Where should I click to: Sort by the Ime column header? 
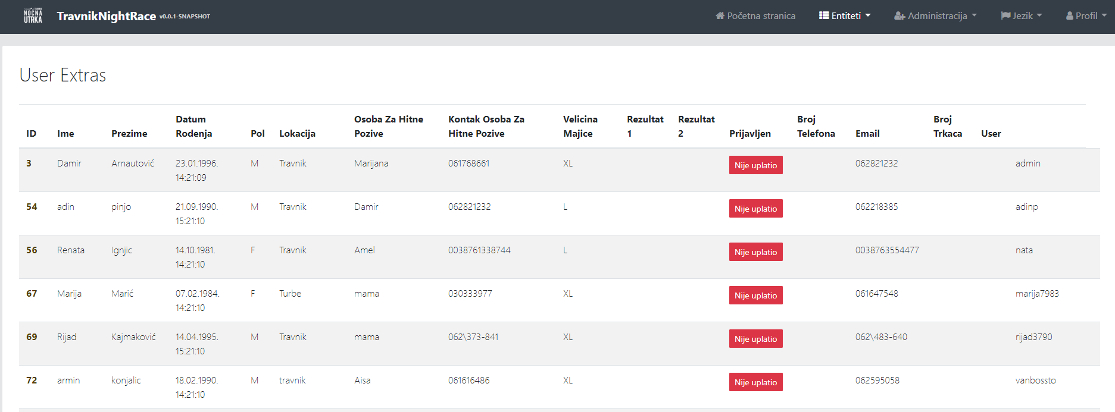pos(65,134)
